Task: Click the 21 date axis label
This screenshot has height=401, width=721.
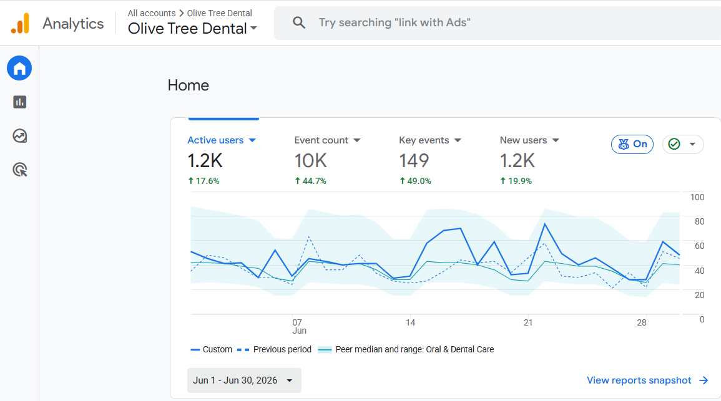Action: coord(528,323)
